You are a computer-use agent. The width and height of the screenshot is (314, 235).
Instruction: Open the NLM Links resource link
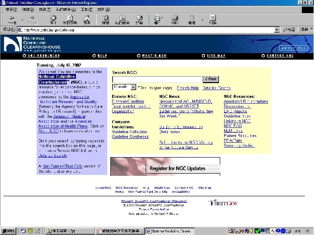point(233,131)
